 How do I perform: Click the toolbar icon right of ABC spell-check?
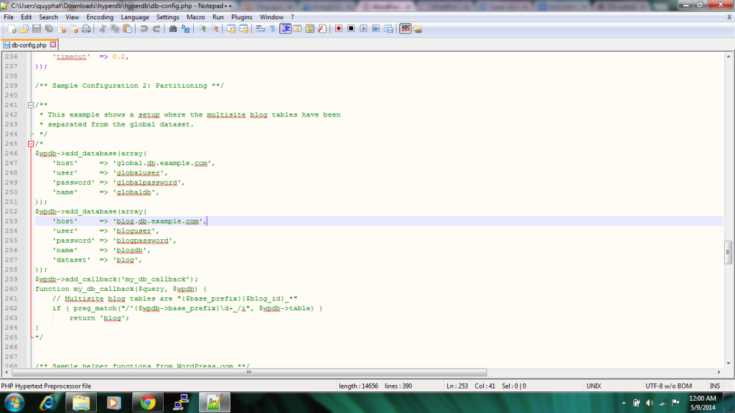click(x=418, y=29)
